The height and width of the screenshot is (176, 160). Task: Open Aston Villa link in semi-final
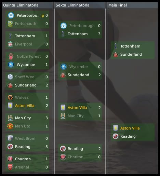(x=130, y=128)
